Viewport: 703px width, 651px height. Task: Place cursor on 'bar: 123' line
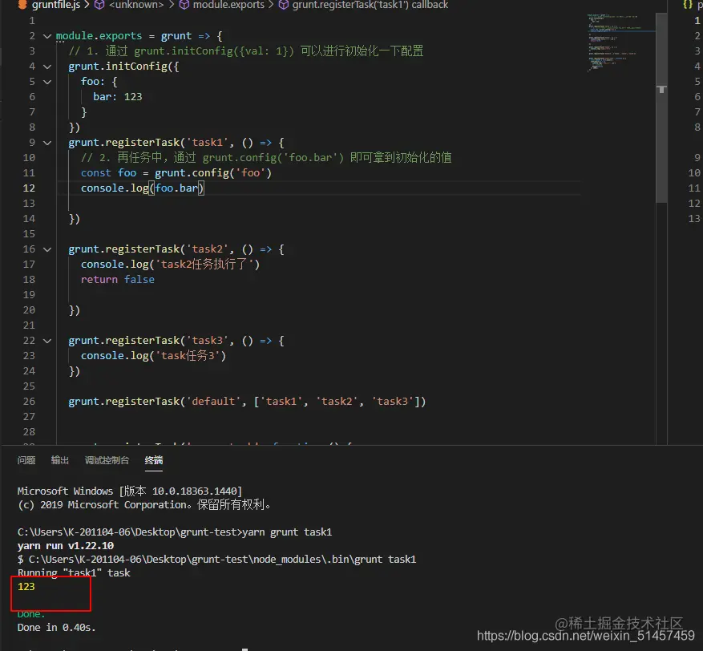[x=118, y=97]
